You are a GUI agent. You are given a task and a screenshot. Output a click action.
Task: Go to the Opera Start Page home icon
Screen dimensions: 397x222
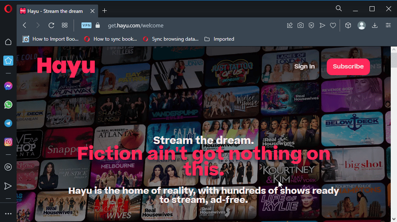8,42
